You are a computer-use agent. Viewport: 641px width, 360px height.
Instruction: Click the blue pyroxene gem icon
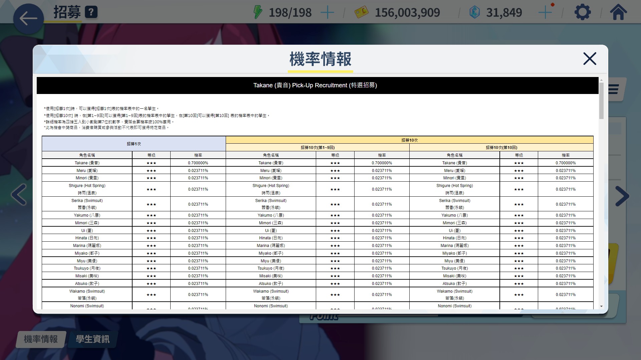click(474, 12)
